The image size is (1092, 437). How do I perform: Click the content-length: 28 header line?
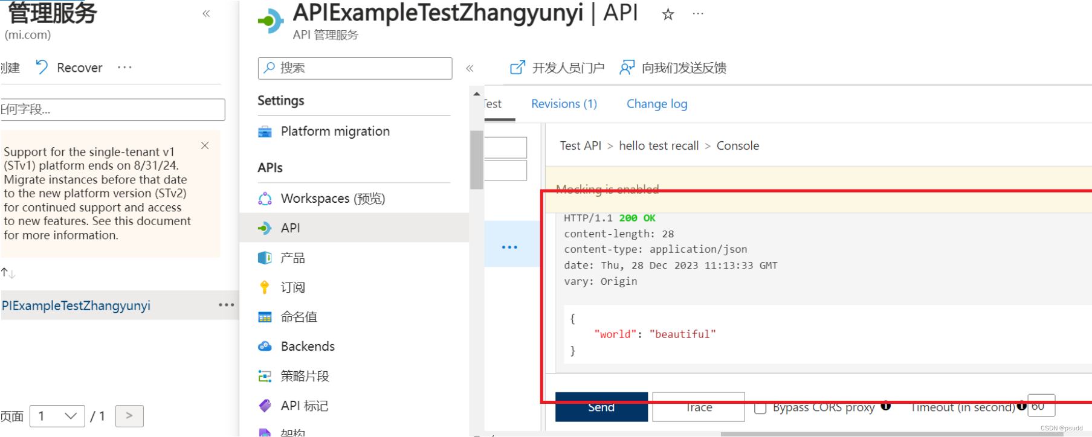click(619, 234)
